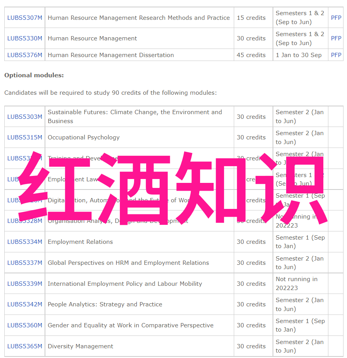347x358 pixels.
Task: Select 'Diversity Management' module title
Action: pos(81,346)
